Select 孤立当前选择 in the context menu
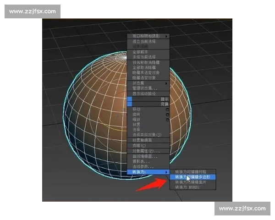Image resolution: width=275 pixels, height=220 pixels. 143,41
